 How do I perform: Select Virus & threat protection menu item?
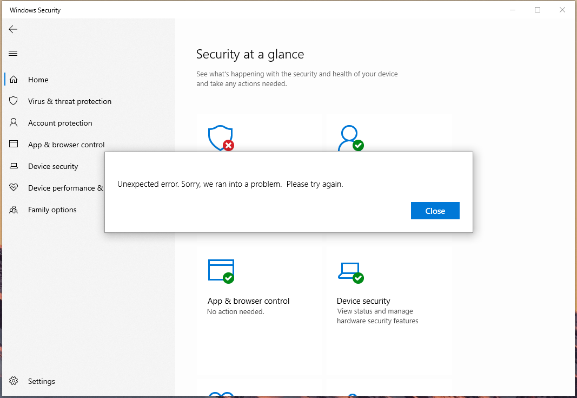(70, 101)
